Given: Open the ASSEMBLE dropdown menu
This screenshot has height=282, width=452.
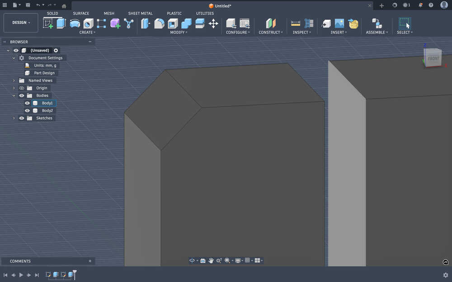Looking at the screenshot, I should (x=377, y=32).
